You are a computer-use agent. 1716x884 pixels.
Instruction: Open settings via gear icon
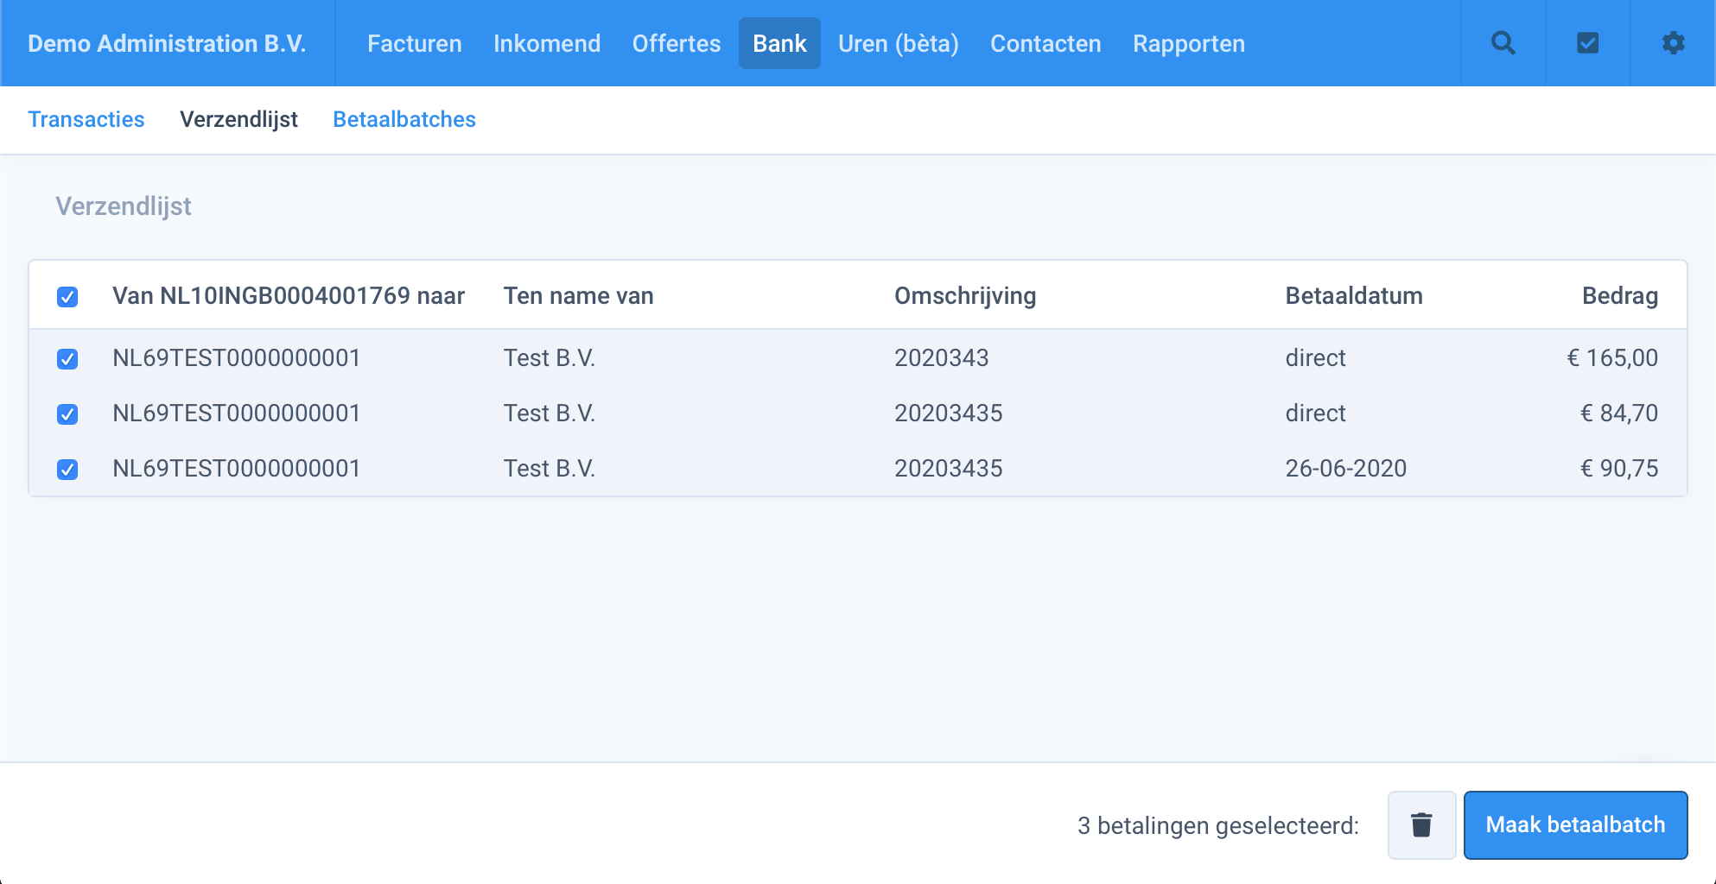(1673, 43)
